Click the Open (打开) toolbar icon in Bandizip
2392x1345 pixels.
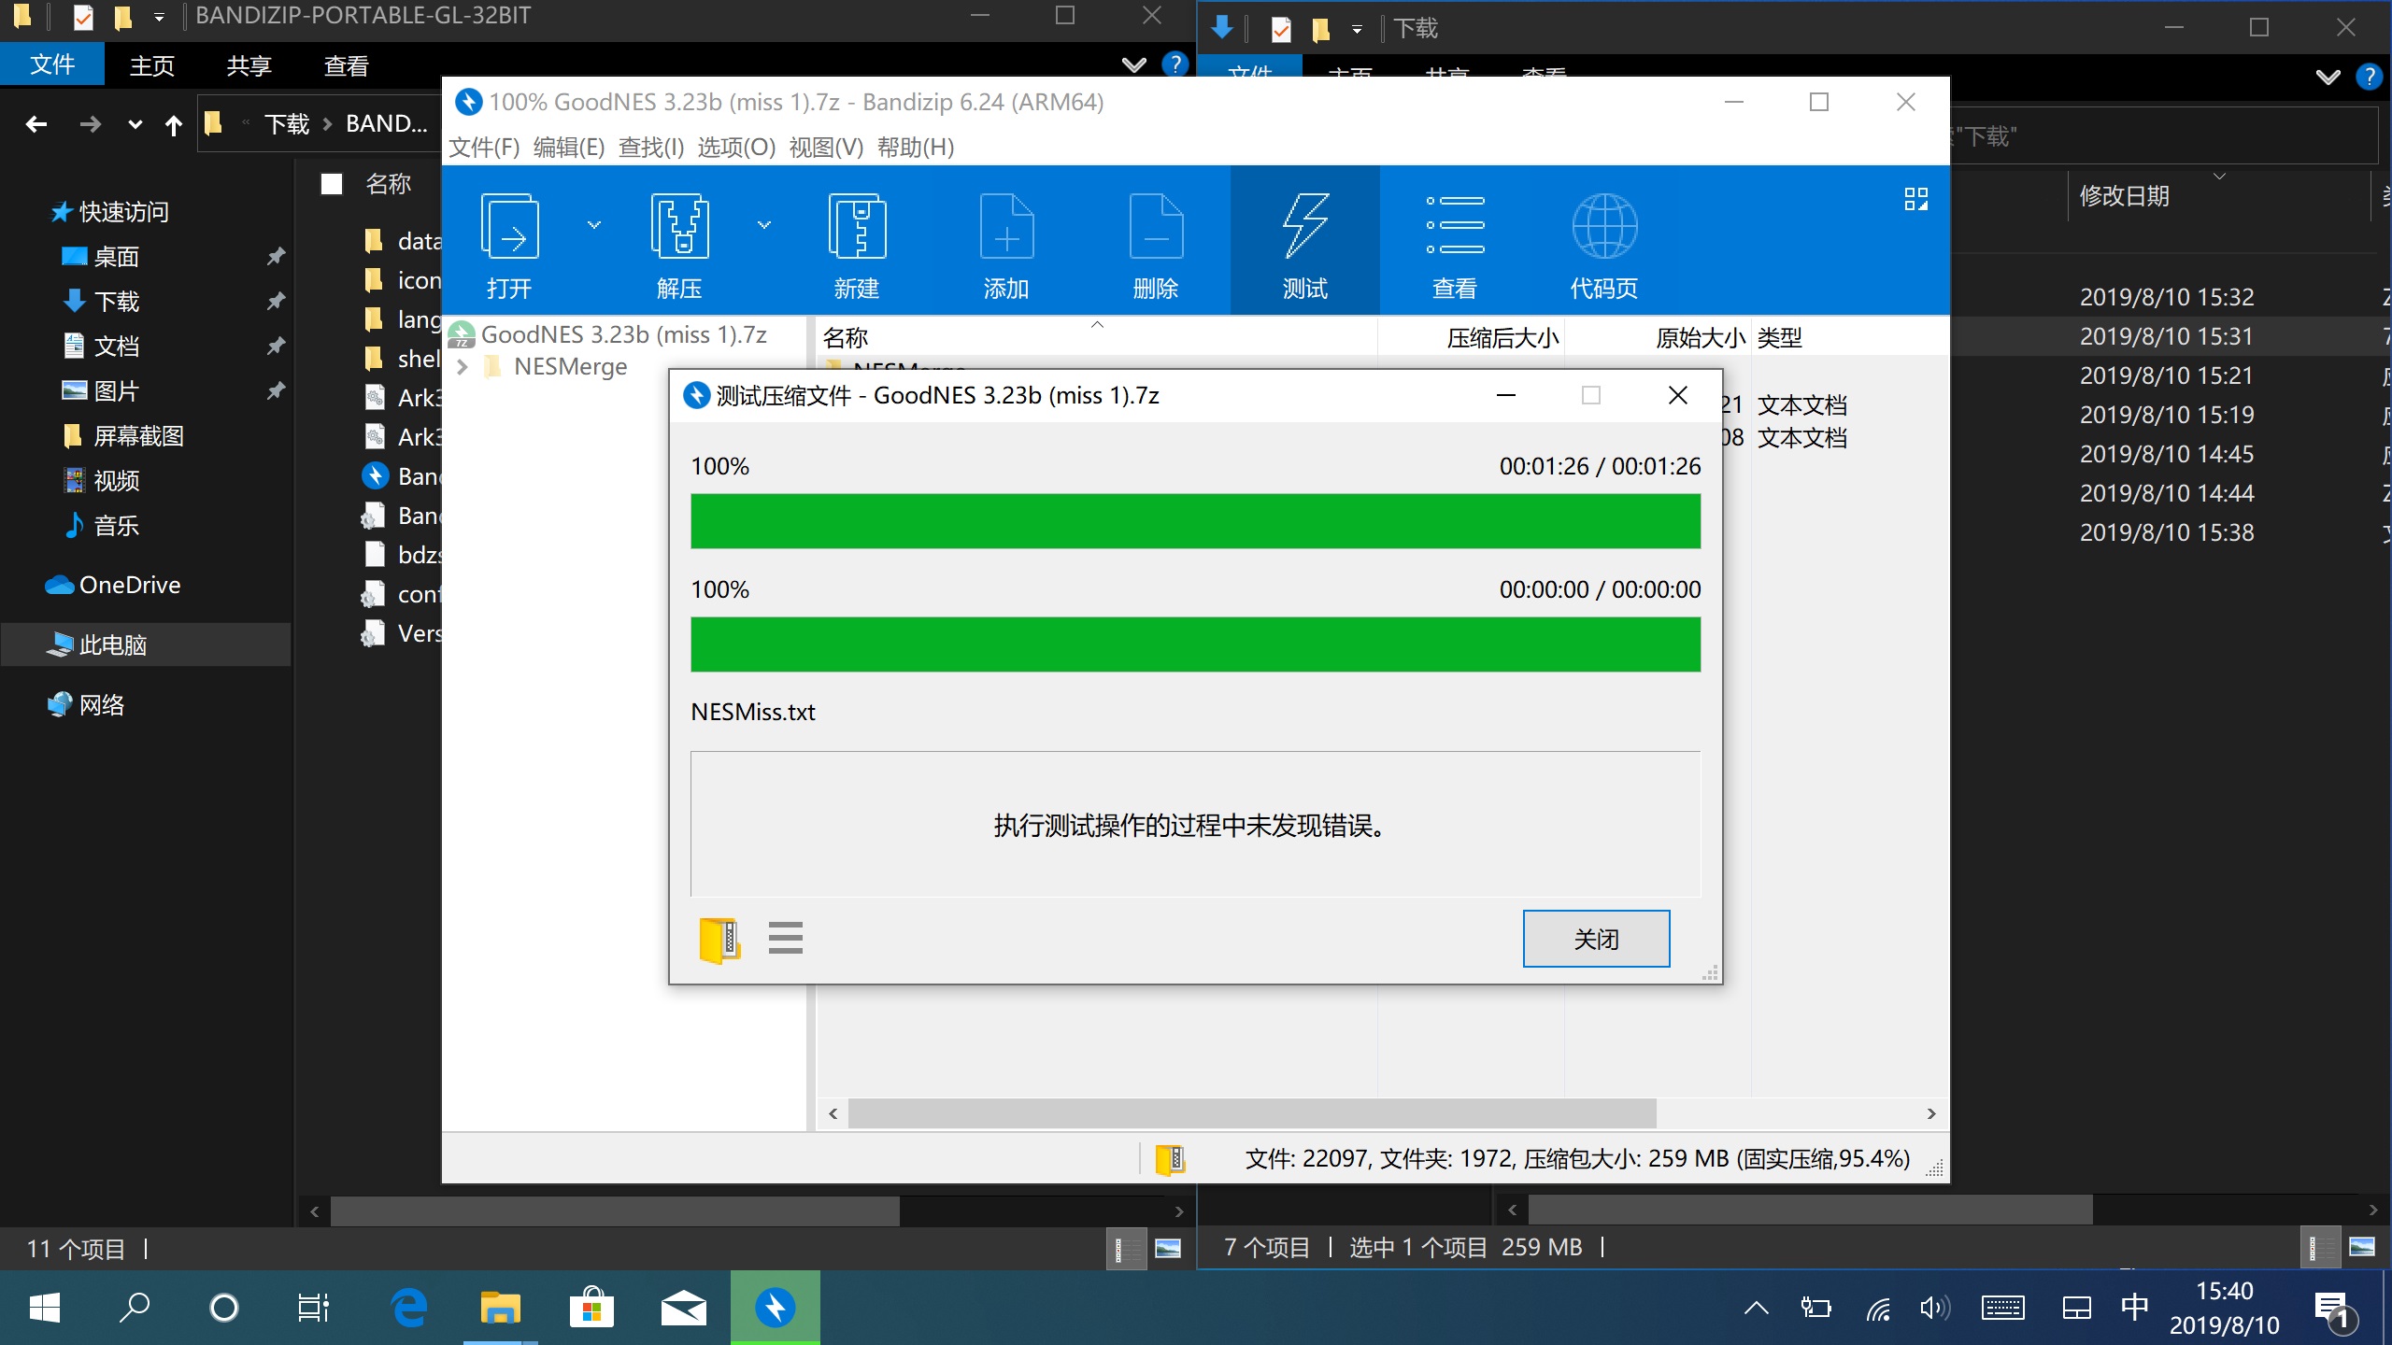click(x=509, y=227)
